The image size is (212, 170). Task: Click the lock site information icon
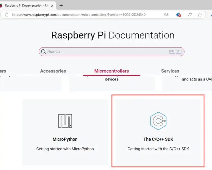(6, 15)
